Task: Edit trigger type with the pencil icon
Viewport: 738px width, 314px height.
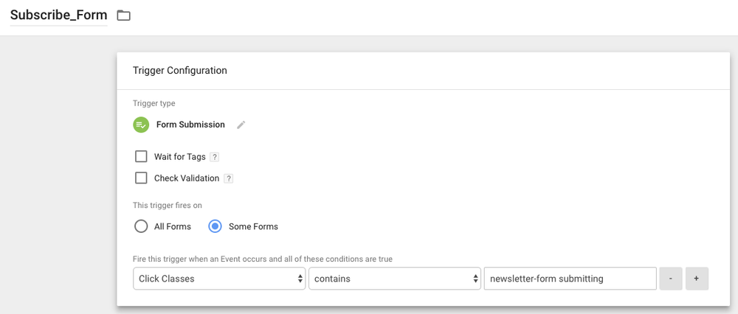Action: (x=241, y=125)
